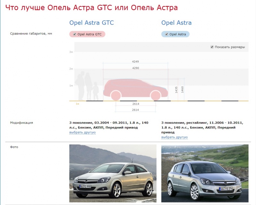Disable the 'Показать размеры' checkbox
This screenshot has width=256, height=205.
click(212, 47)
